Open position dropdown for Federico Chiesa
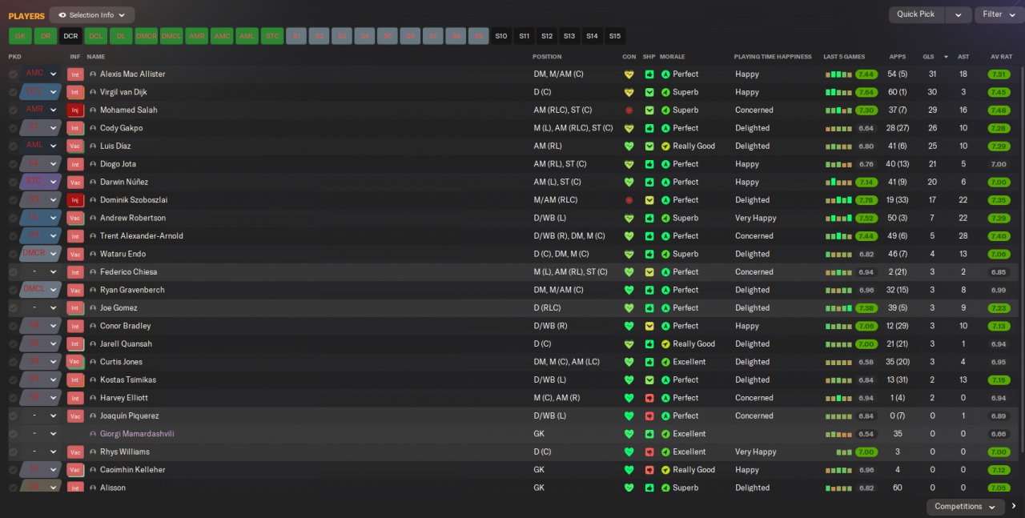The height and width of the screenshot is (518, 1025). click(54, 272)
